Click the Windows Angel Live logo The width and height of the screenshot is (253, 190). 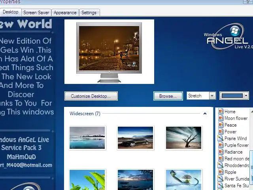tap(228, 37)
